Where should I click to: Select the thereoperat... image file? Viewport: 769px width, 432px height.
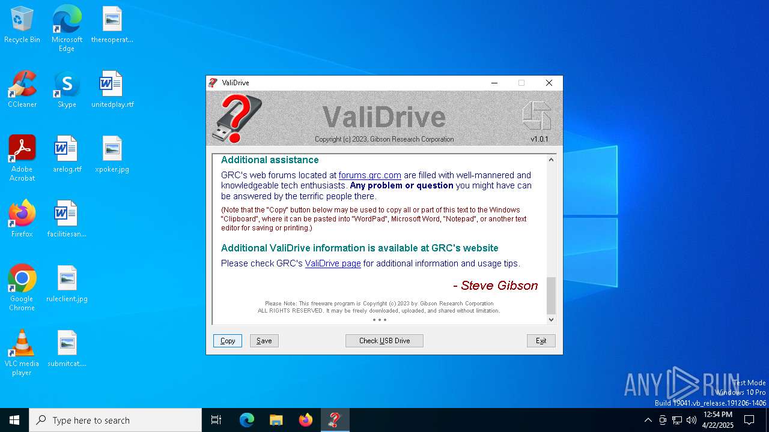(x=112, y=25)
